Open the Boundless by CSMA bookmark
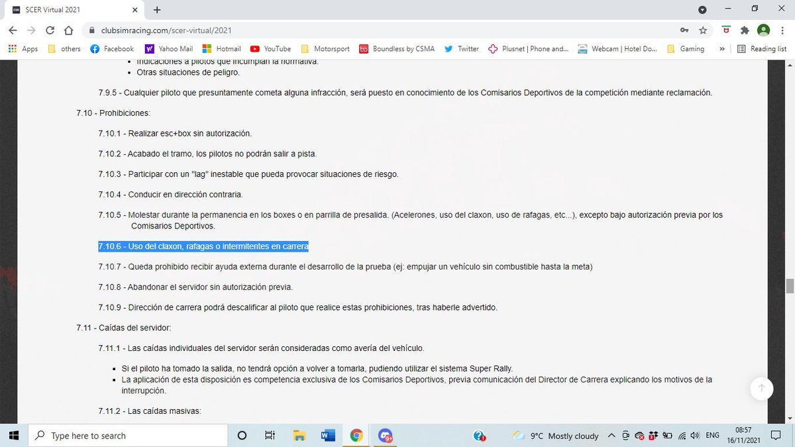795x447 pixels. pos(397,48)
